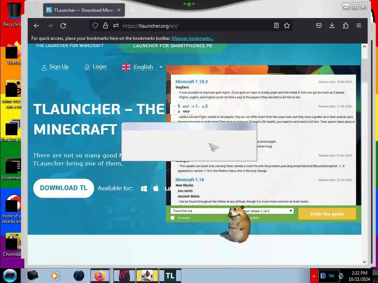Click the Windows platform icon
Viewport: 378px width, 283px height.
144,188
